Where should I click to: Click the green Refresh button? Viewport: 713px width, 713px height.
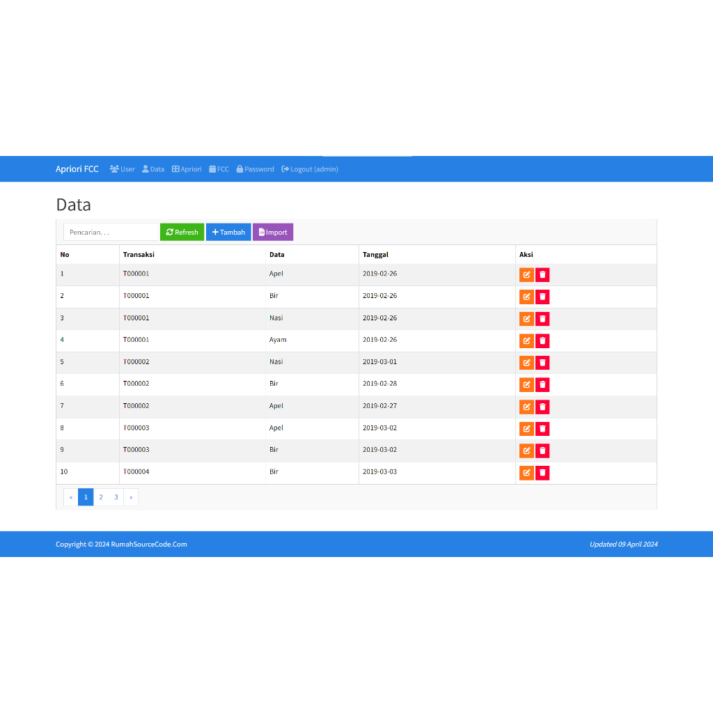(x=182, y=232)
